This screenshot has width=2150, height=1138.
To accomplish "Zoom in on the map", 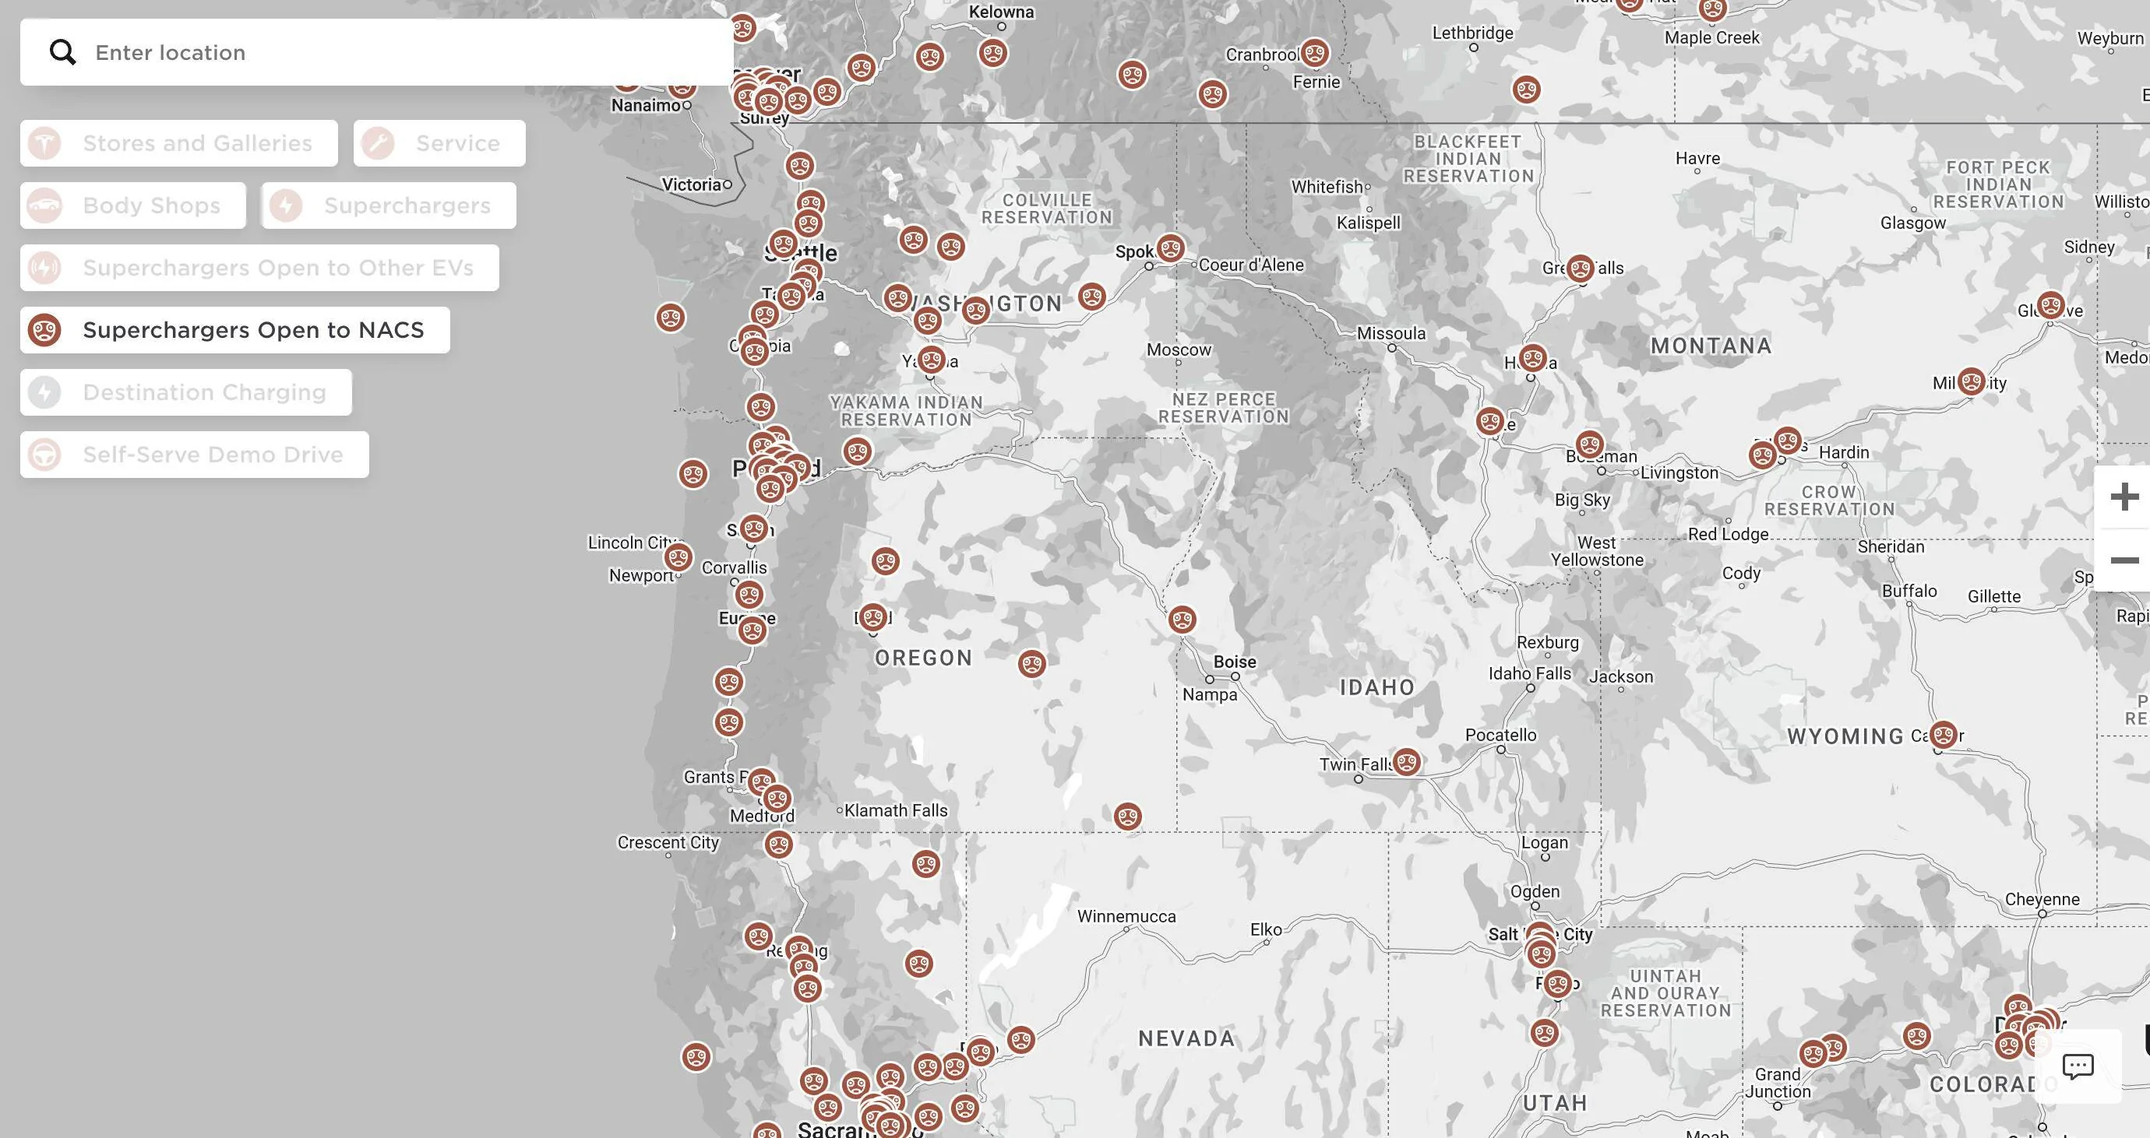I will 2124,497.
